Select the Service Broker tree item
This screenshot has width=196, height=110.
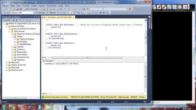[x=22, y=54]
